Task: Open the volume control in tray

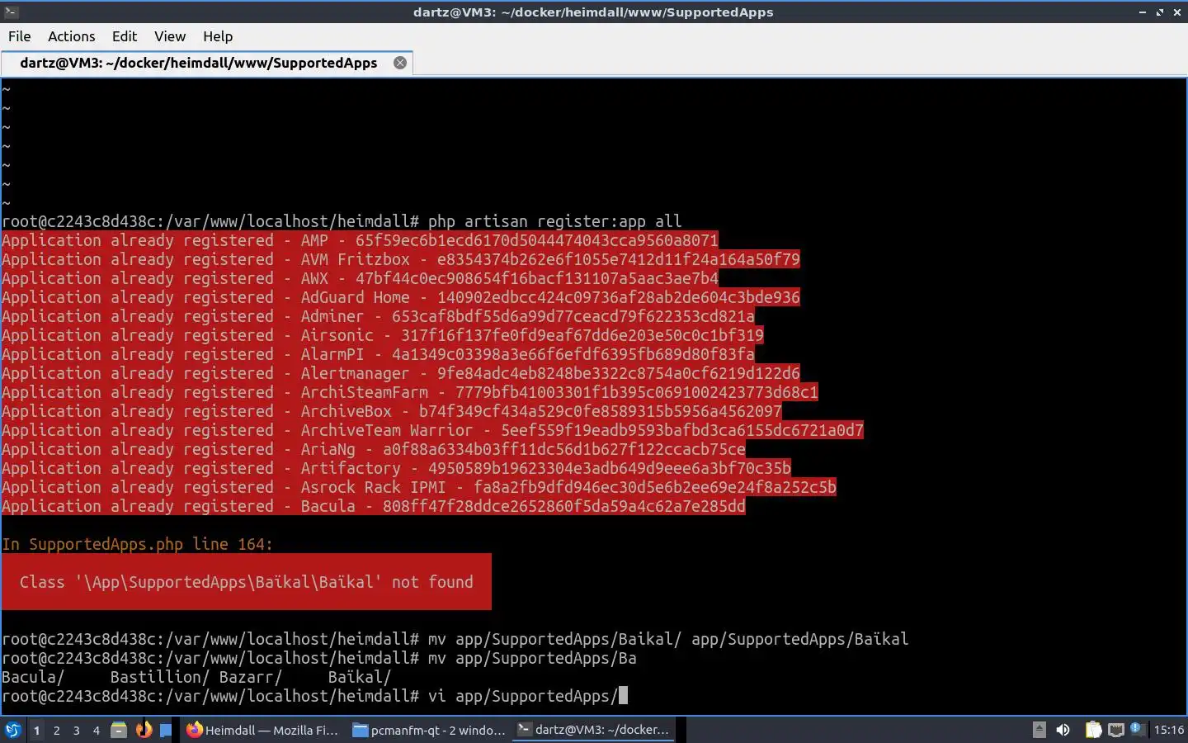Action: tap(1063, 730)
